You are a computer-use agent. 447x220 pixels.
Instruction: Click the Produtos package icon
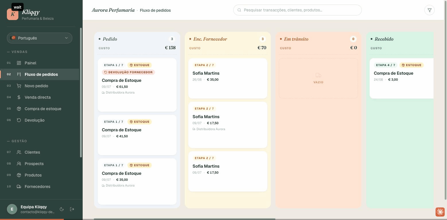click(19, 175)
